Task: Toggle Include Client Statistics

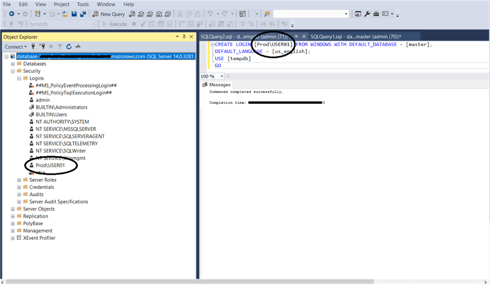Action: click(200, 24)
